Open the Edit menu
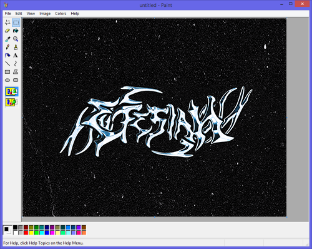Image resolution: width=312 pixels, height=249 pixels. pos(19,14)
